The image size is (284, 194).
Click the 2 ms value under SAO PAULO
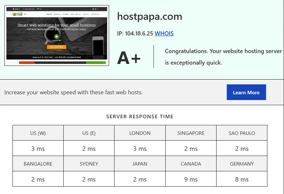[242, 149]
